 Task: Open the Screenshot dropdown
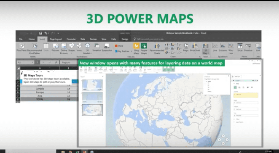click(107, 48)
